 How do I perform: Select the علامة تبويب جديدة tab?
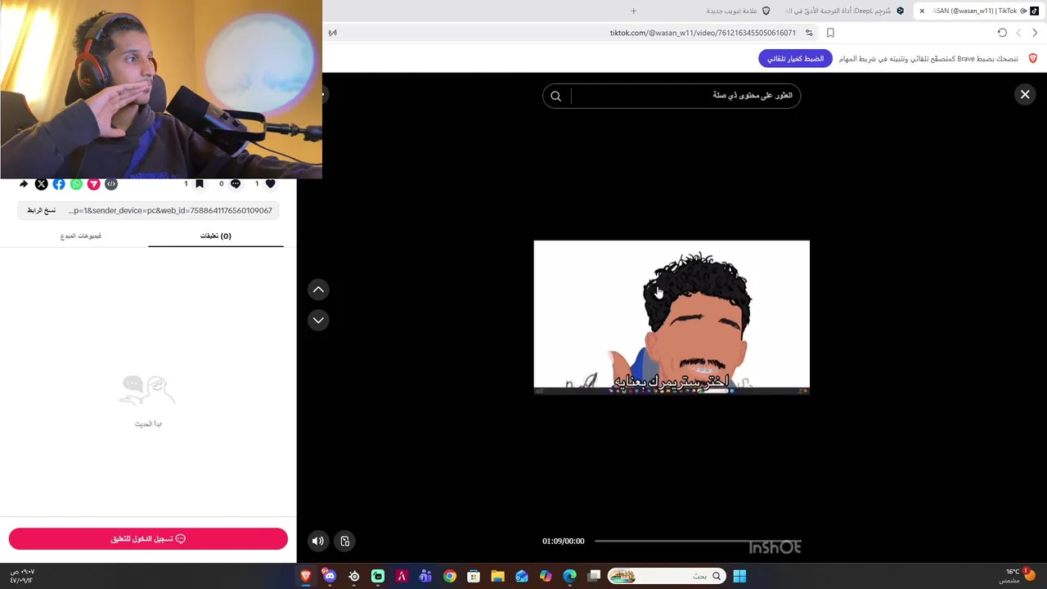[x=739, y=11]
